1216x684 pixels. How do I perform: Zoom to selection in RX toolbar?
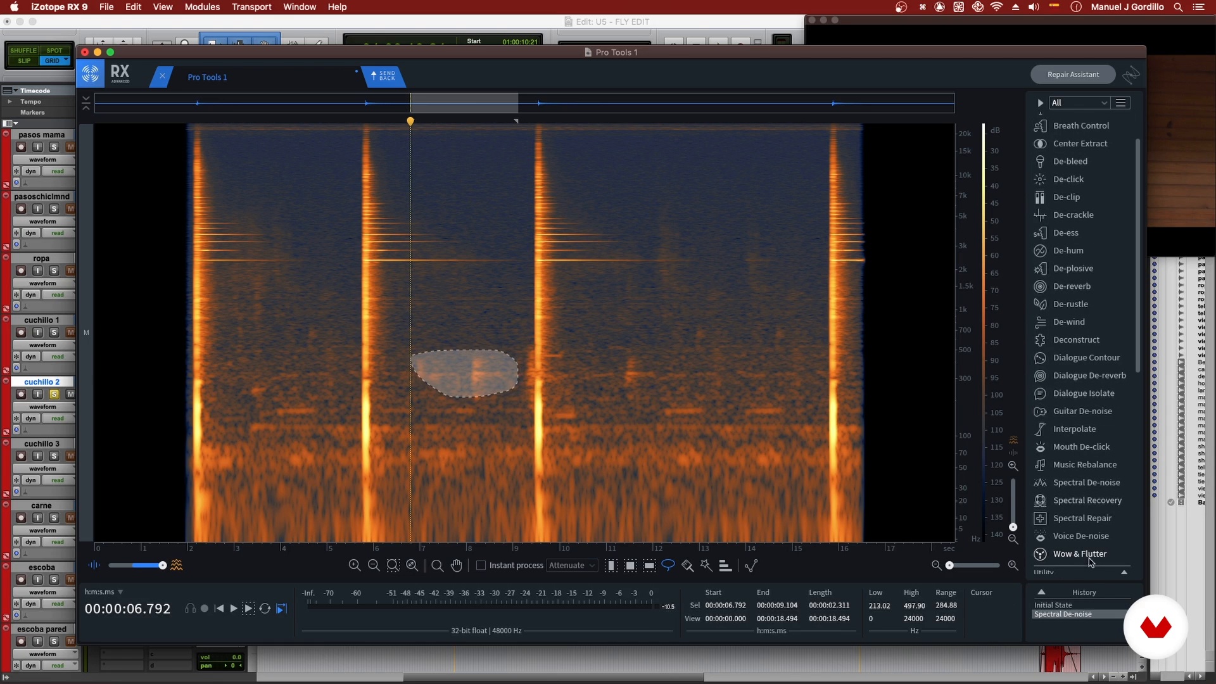[393, 565]
